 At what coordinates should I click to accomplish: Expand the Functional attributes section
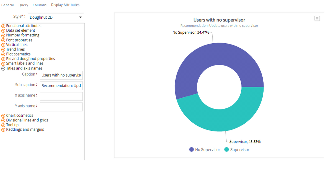click(x=3, y=26)
